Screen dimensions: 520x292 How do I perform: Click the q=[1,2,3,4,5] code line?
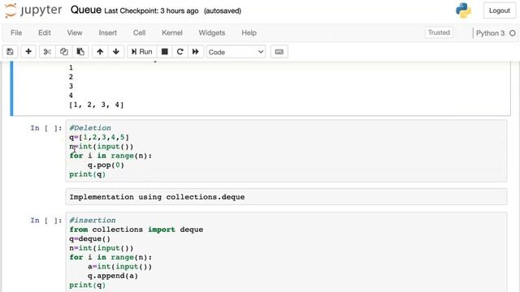tap(99, 137)
